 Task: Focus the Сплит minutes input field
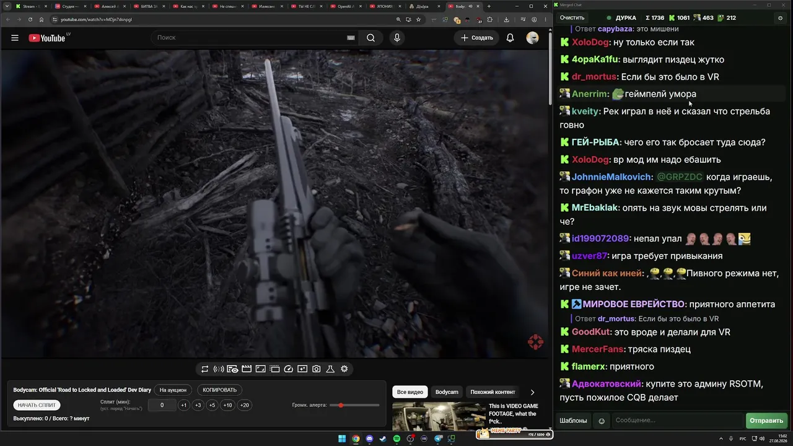point(162,405)
